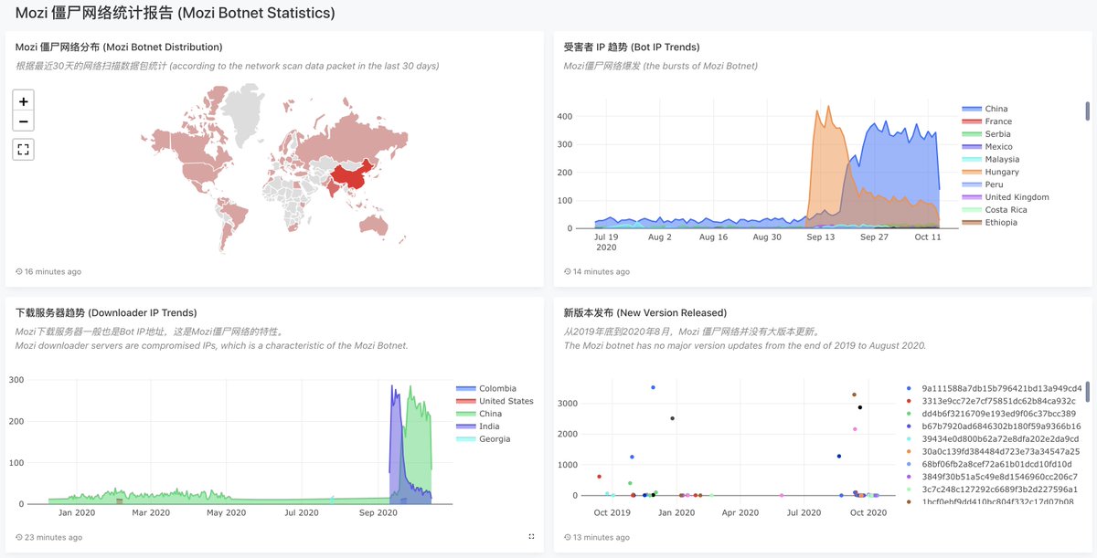Toggle China series in Downloader IP legend
Screen dimensions: 1097x558
[x=480, y=414]
